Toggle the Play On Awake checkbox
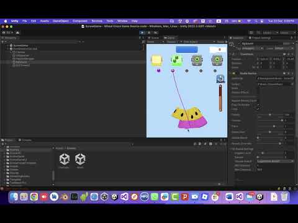The image size is (298, 223). pyautogui.click(x=258, y=105)
